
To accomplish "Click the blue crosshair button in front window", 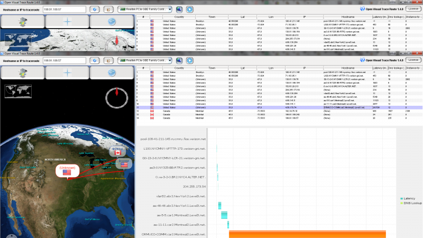I will coord(67,72).
